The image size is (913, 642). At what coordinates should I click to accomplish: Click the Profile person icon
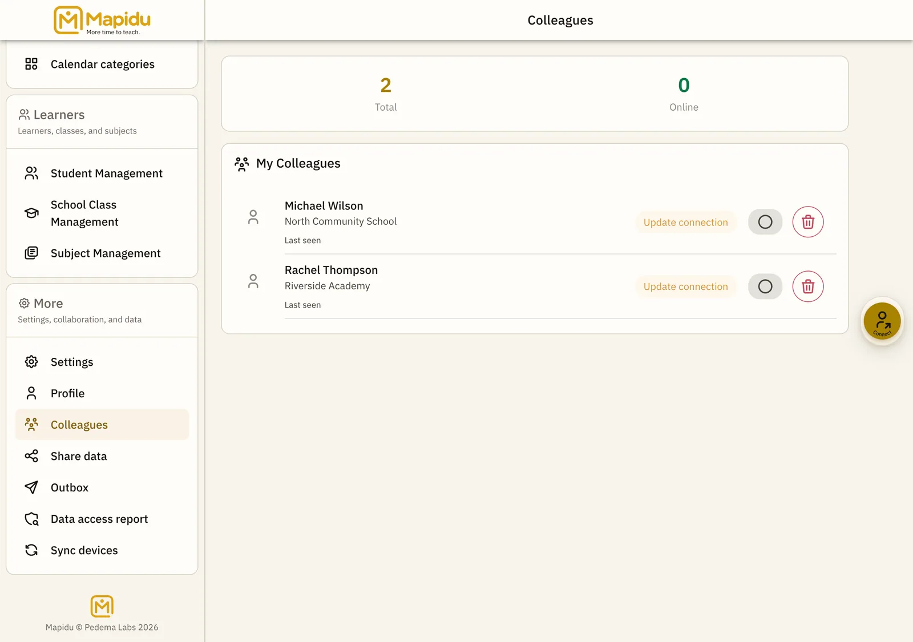point(31,393)
